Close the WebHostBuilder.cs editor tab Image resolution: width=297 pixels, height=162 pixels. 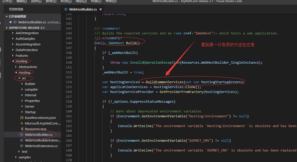coord(100,9)
